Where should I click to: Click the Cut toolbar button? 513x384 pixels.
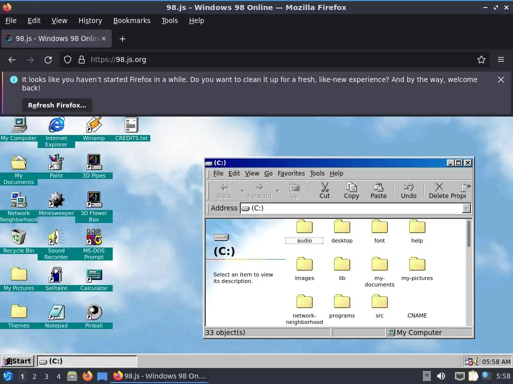(325, 190)
